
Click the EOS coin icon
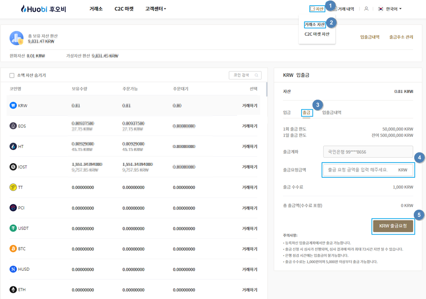point(13,126)
